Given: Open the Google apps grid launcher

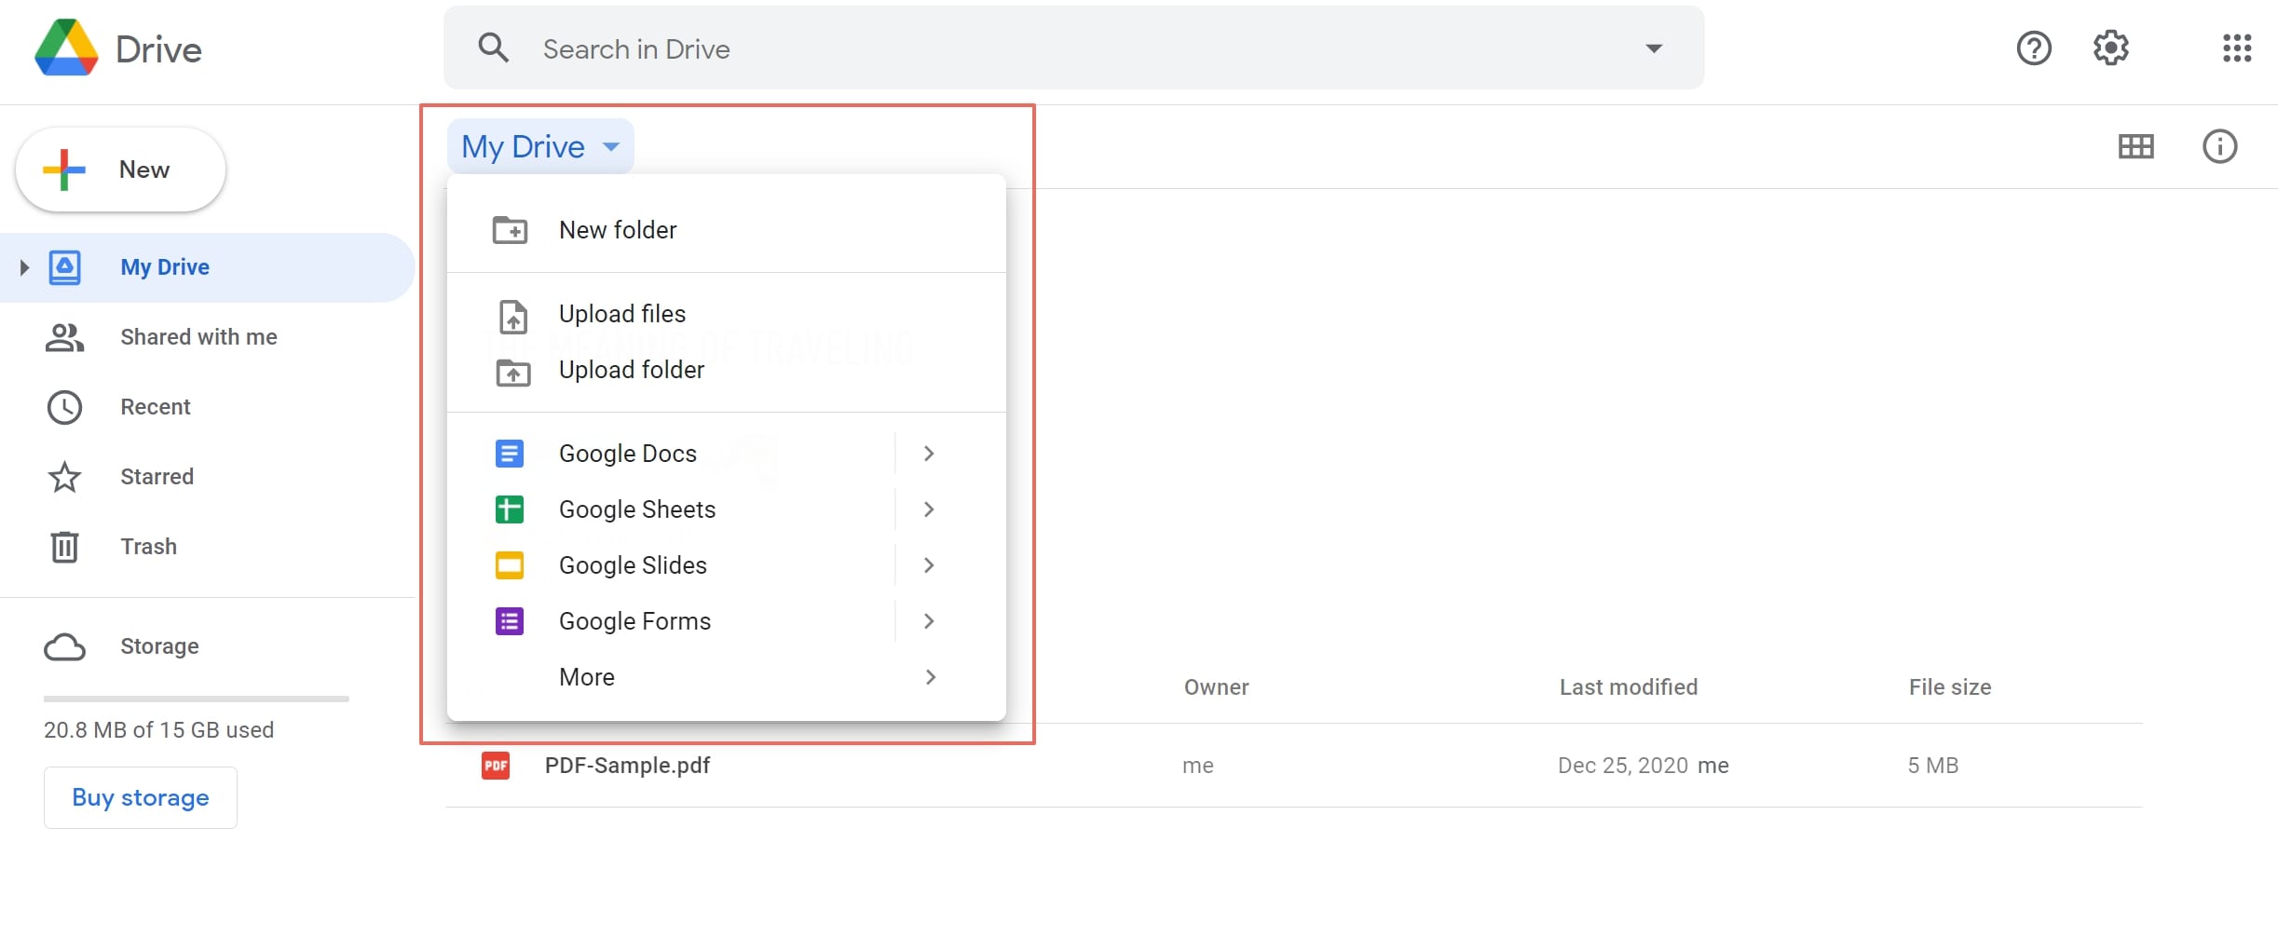Looking at the screenshot, I should point(2236,48).
